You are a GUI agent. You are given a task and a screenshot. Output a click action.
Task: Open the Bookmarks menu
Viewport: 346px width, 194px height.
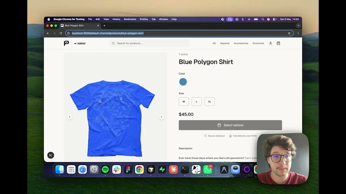point(130,19)
